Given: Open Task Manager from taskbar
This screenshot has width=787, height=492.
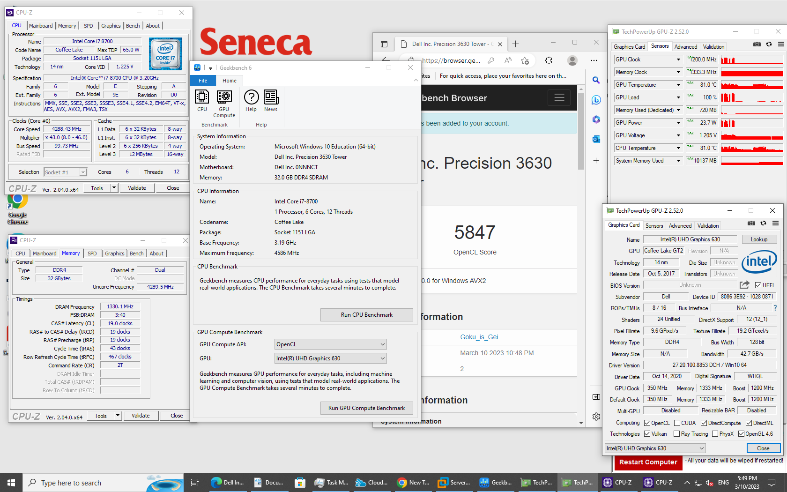Looking at the screenshot, I should pyautogui.click(x=332, y=483).
